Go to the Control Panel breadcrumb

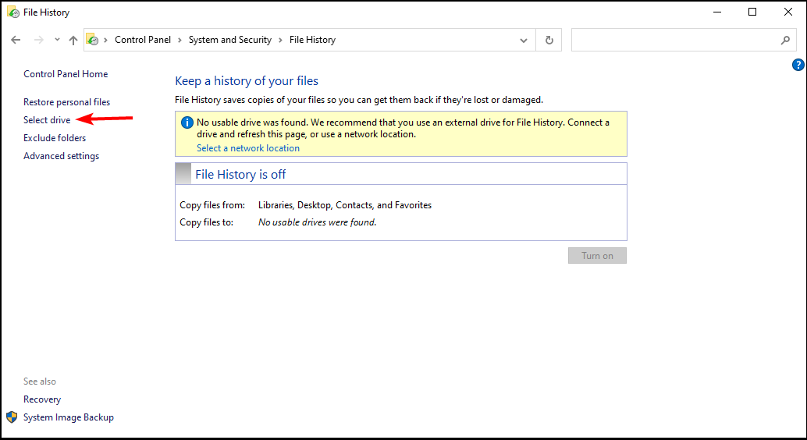coord(144,40)
